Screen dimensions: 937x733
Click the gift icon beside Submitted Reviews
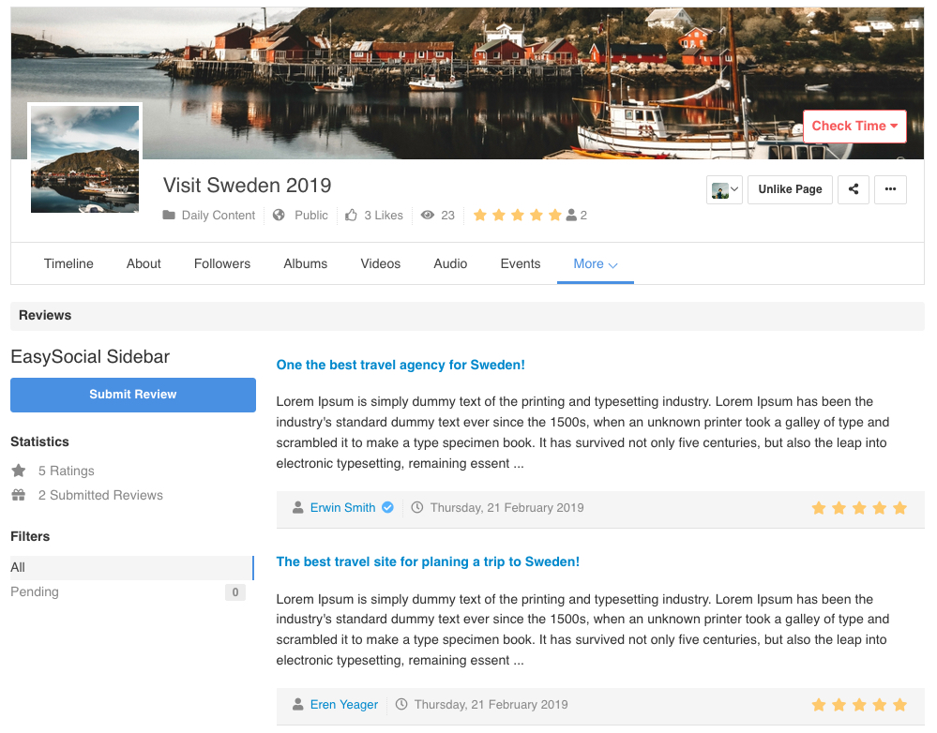click(19, 495)
